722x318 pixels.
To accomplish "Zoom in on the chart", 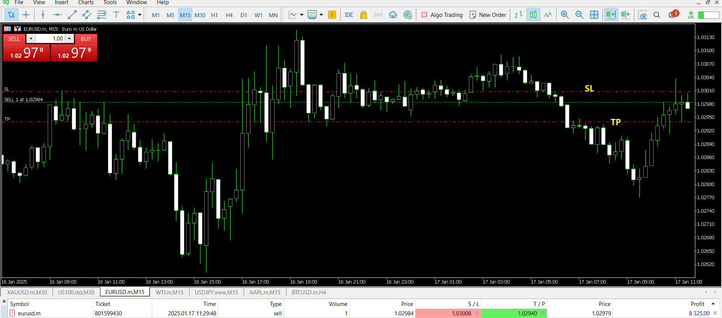I will [x=564, y=15].
